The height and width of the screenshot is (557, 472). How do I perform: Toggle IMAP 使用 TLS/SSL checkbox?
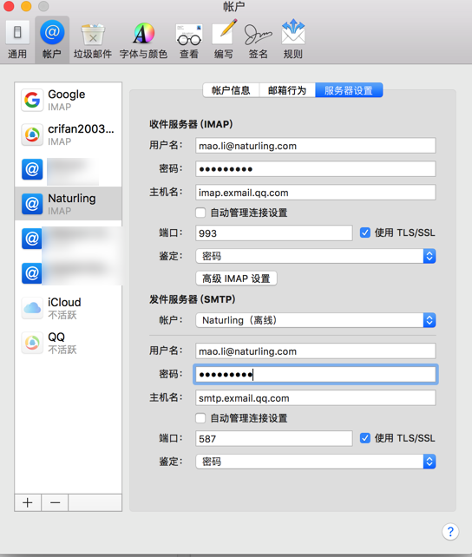(x=365, y=233)
